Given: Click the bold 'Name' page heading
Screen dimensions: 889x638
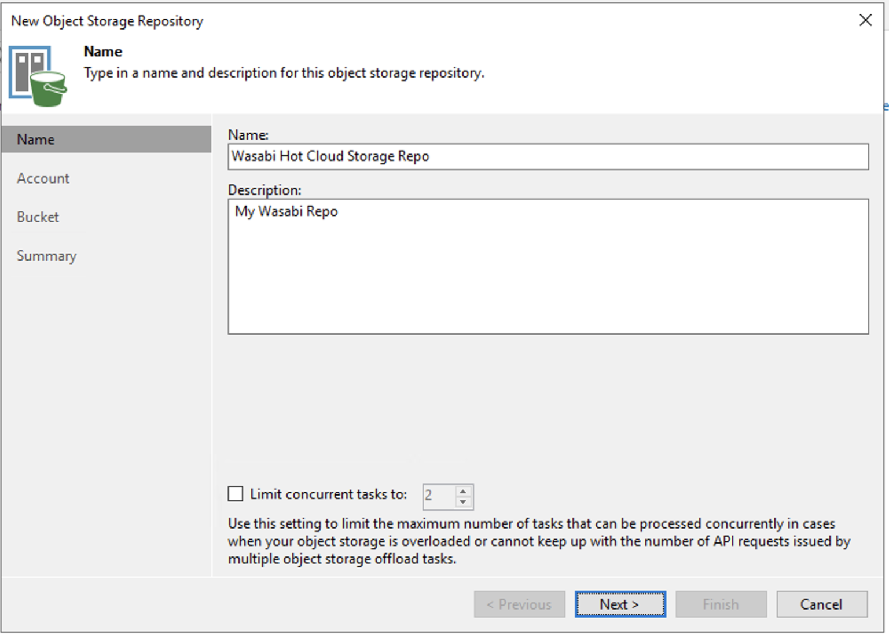Looking at the screenshot, I should tap(103, 52).
